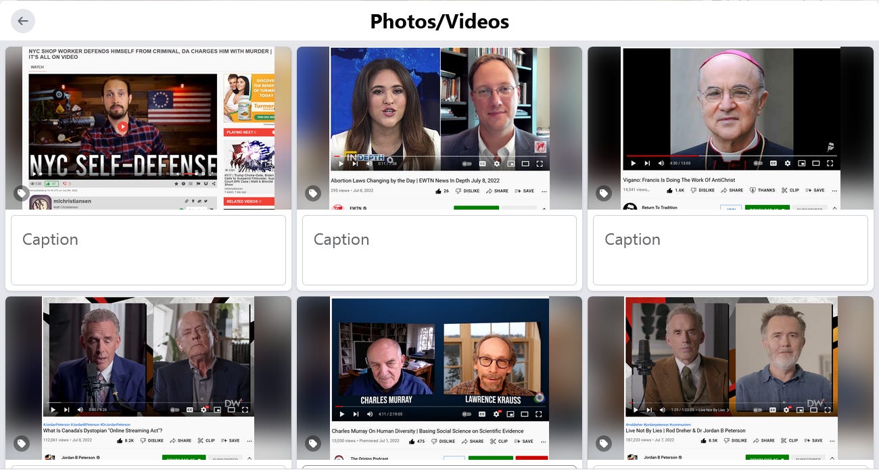Select the Charles Murray and Lawrence Krauss thumbnail
Image resolution: width=879 pixels, height=474 pixels.
[x=439, y=378]
